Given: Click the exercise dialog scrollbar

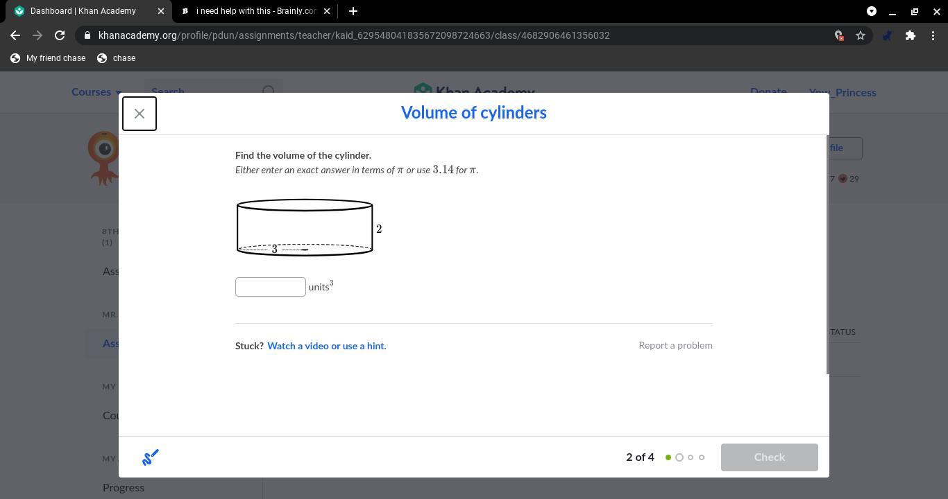Looking at the screenshot, I should pos(827,254).
